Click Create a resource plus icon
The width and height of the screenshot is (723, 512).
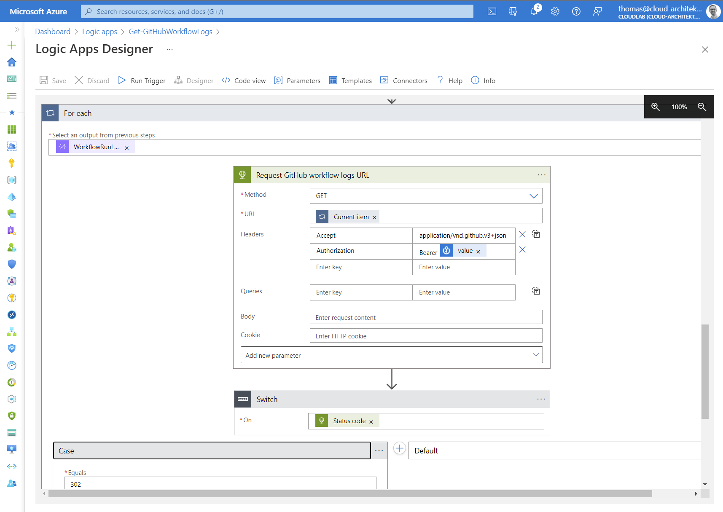point(12,45)
